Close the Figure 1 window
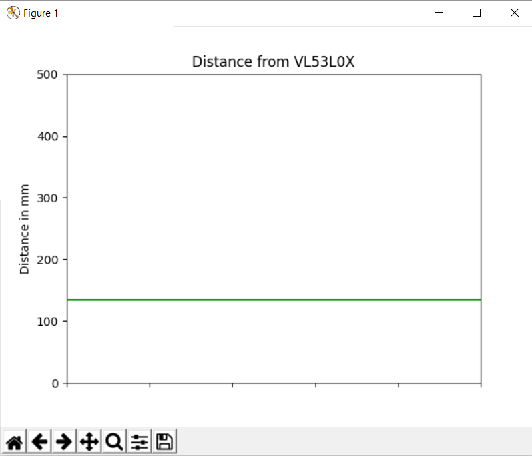532x456 pixels. click(515, 13)
